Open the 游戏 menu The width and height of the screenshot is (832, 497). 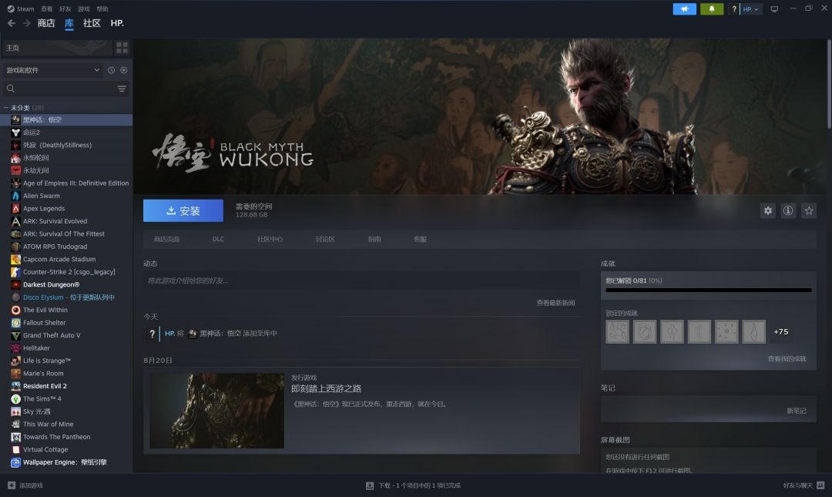tap(84, 8)
